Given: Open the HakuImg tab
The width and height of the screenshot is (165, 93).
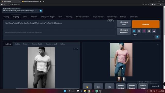Looking at the screenshot, I should (69, 17).
